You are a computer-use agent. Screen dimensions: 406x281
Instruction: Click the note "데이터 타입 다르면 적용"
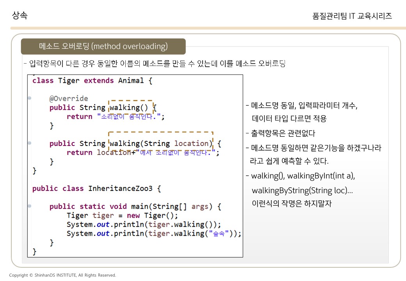[289, 119]
